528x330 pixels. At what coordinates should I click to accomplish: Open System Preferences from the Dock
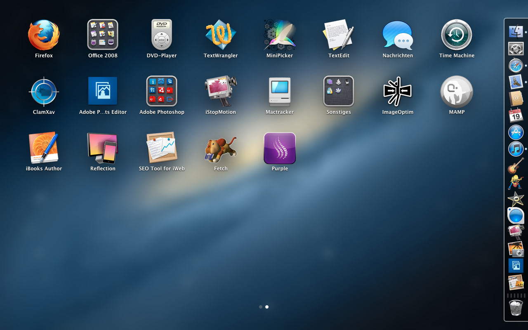coord(516,49)
